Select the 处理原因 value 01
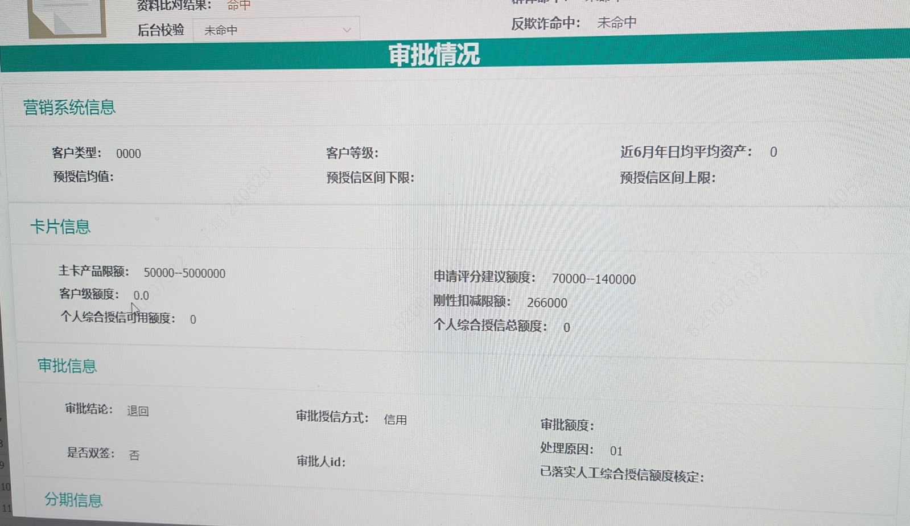910x526 pixels. point(616,451)
